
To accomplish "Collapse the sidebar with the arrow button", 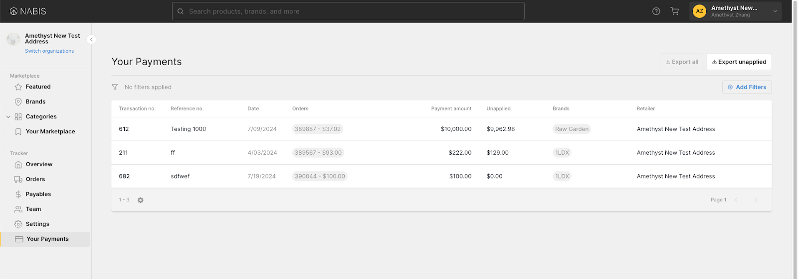I will click(x=91, y=39).
